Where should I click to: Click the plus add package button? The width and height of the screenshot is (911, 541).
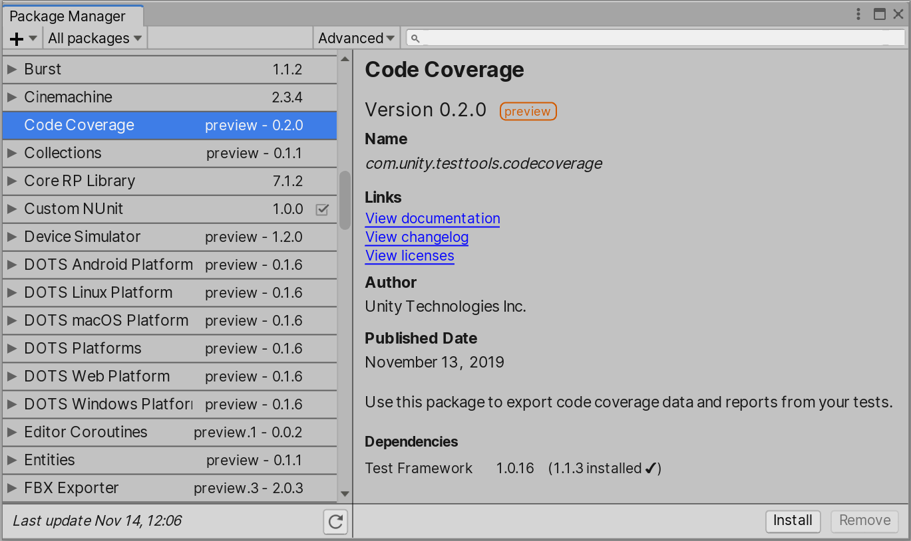tap(23, 39)
